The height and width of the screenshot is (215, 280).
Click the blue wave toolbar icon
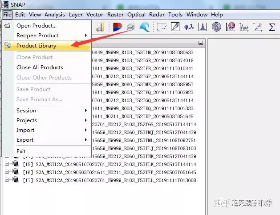click(x=145, y=27)
